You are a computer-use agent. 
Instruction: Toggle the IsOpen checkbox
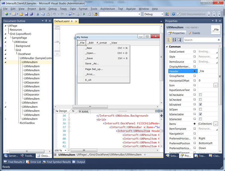[x=200, y=109]
